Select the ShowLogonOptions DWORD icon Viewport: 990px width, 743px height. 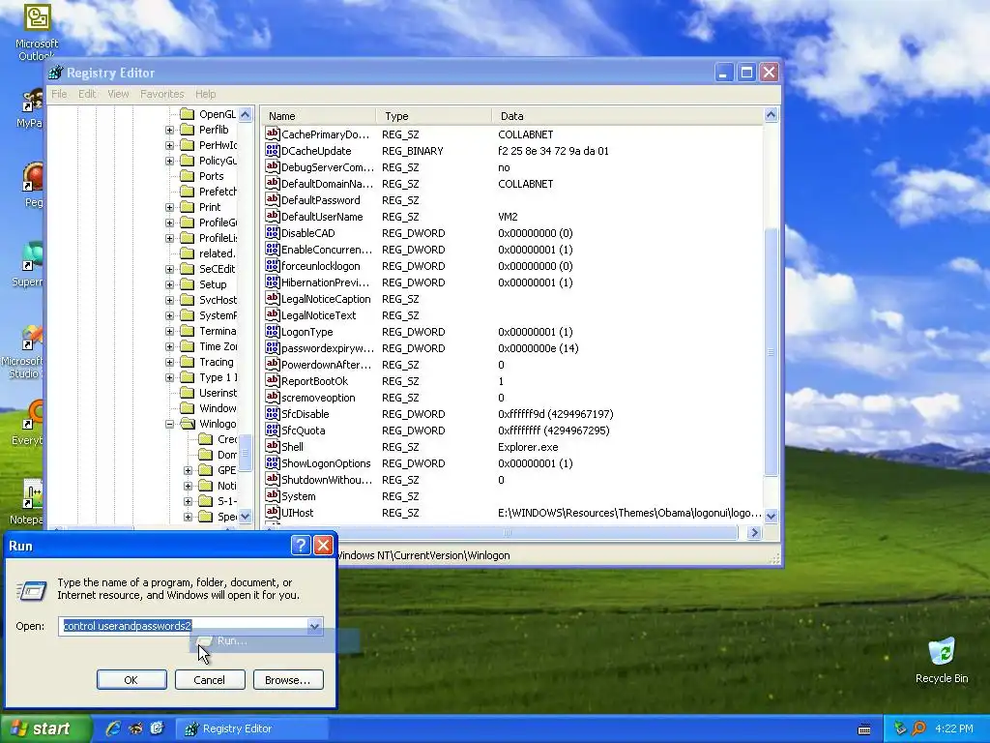point(272,462)
